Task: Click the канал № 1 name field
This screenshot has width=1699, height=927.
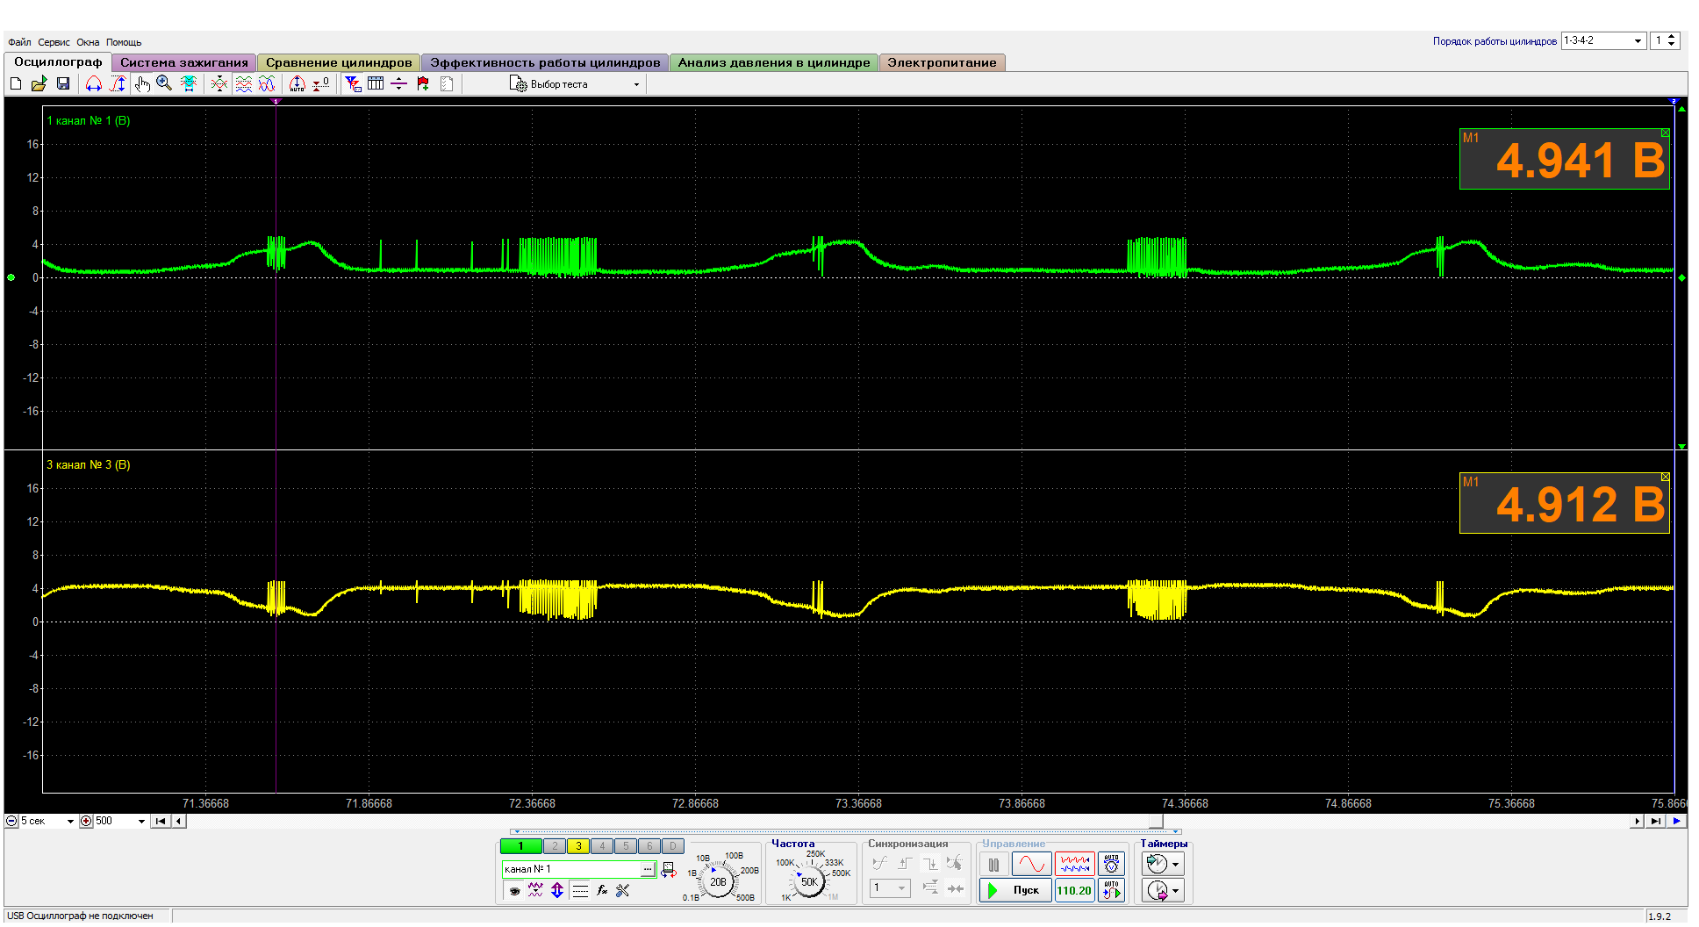Action: tap(571, 869)
